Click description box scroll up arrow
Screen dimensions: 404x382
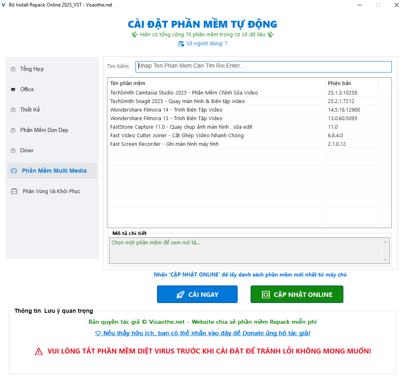point(385,242)
